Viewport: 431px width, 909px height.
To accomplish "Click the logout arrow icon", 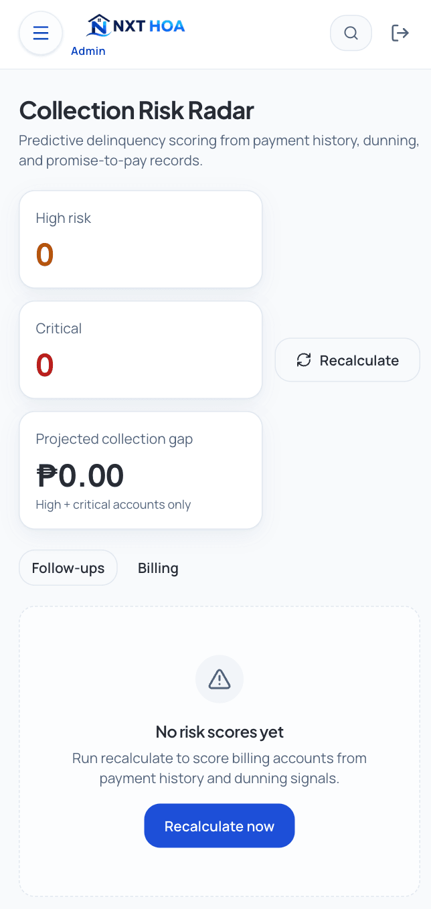I will point(400,33).
